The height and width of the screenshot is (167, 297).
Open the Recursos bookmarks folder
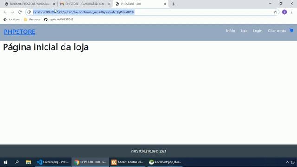pos(32,19)
